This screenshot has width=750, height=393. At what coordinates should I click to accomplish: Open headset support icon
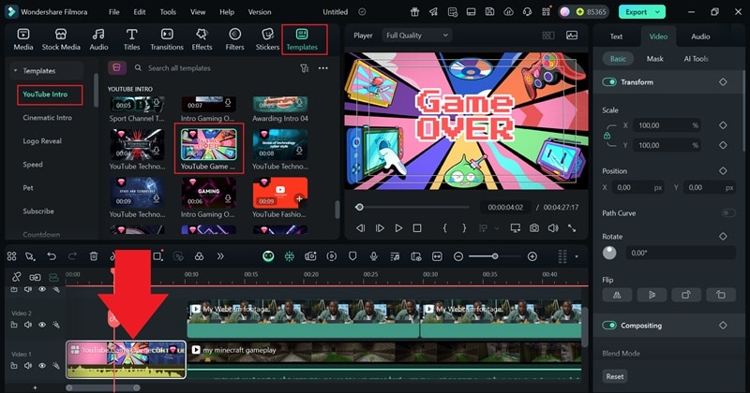(527, 12)
